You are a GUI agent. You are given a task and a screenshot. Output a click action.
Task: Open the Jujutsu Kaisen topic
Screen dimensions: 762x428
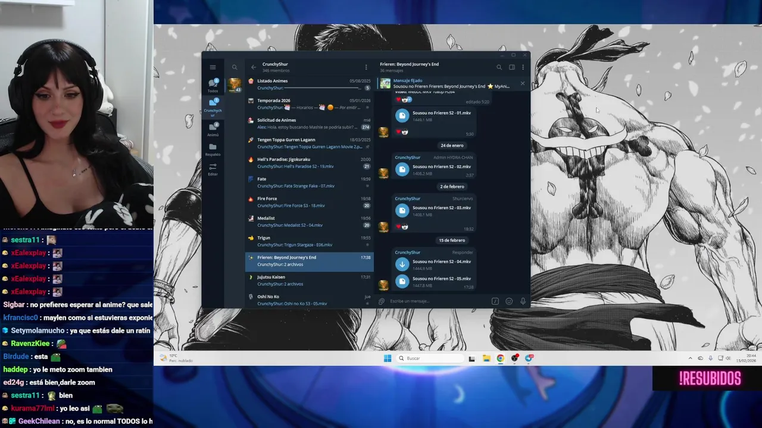pos(310,281)
